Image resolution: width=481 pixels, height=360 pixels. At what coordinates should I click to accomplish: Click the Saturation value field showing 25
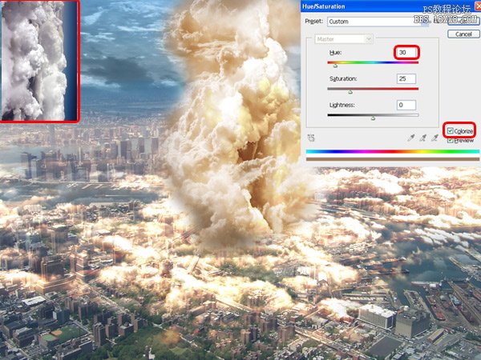coord(406,78)
